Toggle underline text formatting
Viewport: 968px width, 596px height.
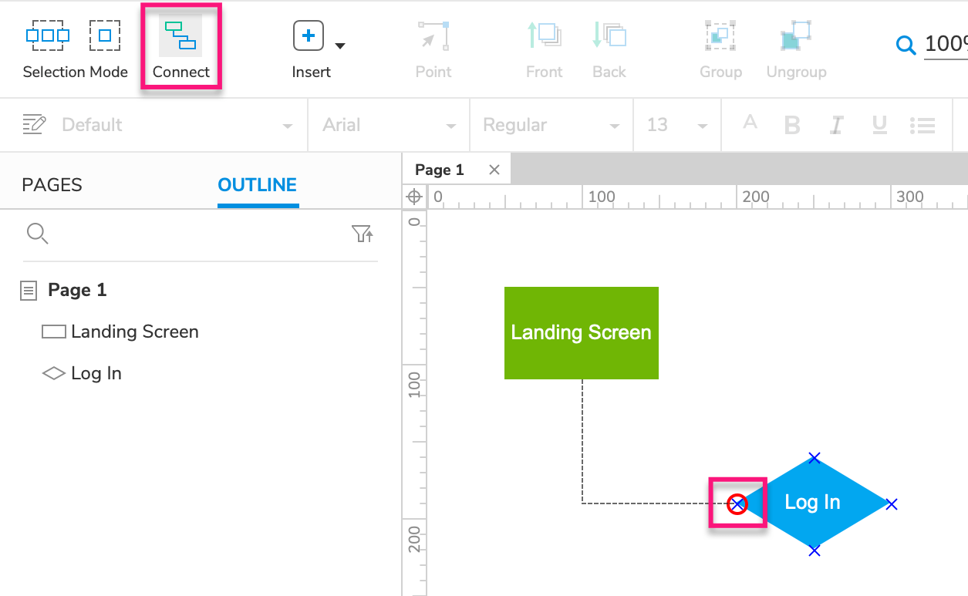pyautogui.click(x=879, y=124)
